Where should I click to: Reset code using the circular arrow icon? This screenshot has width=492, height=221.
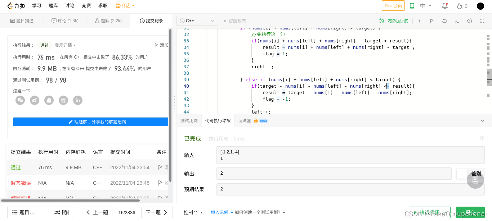(444, 21)
